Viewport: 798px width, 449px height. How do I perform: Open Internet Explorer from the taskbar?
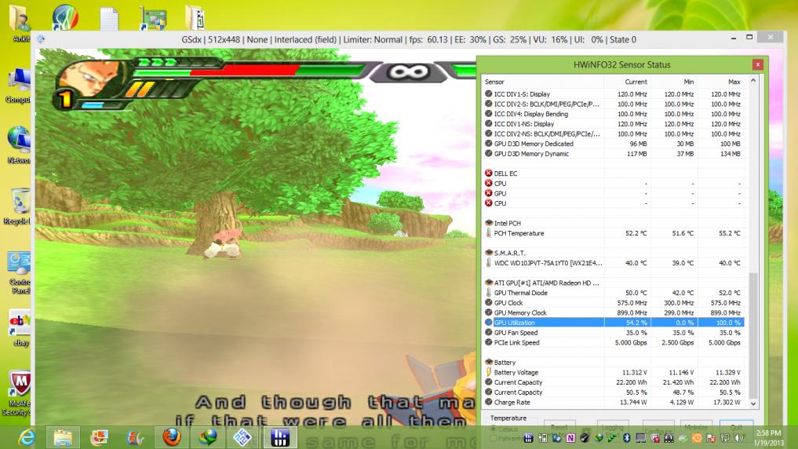pos(26,437)
